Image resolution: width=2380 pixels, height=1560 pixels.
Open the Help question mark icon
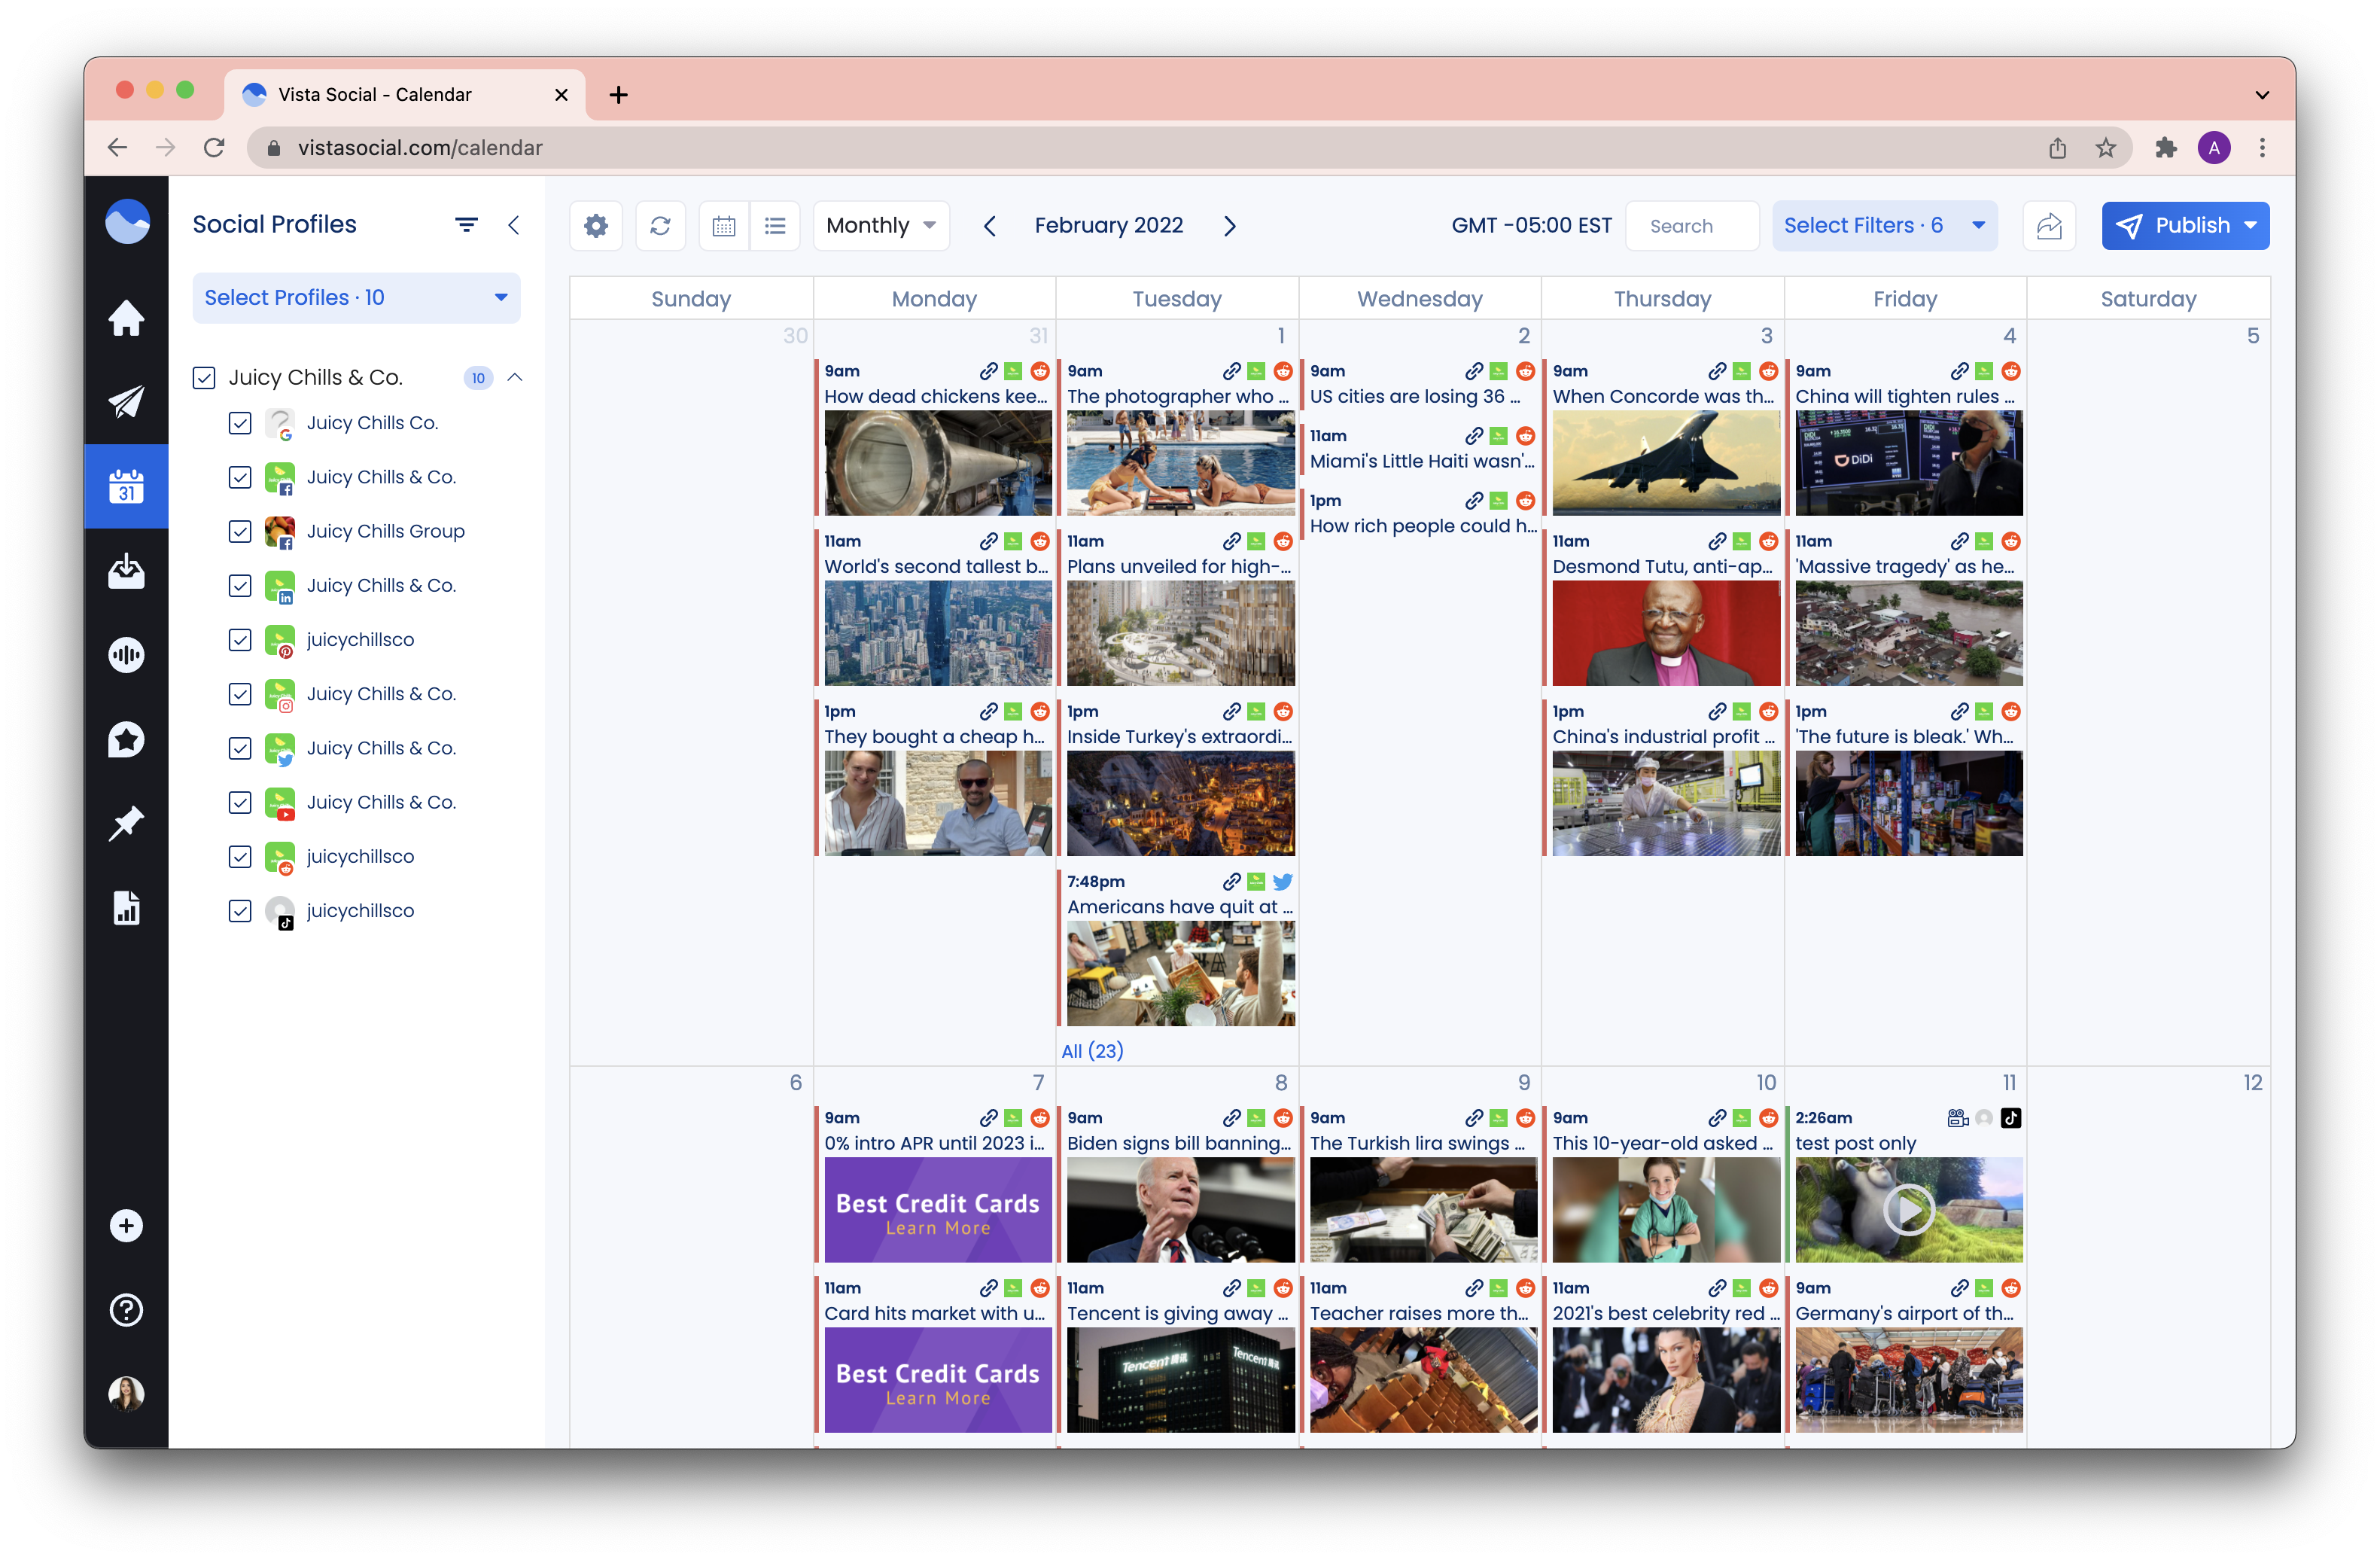tap(126, 1310)
